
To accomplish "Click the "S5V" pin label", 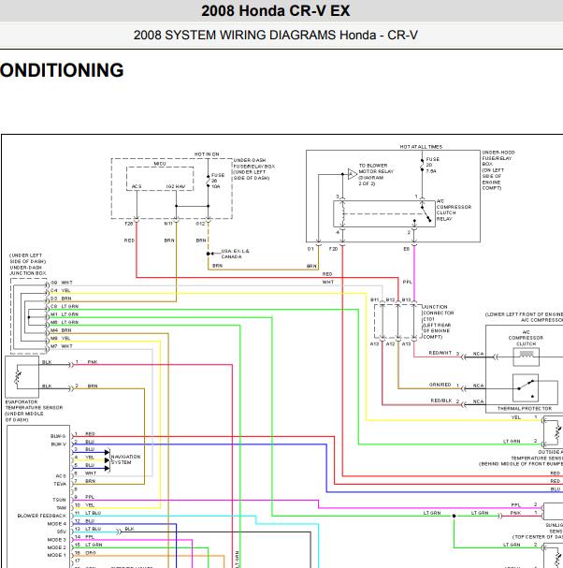I will pyautogui.click(x=62, y=532).
